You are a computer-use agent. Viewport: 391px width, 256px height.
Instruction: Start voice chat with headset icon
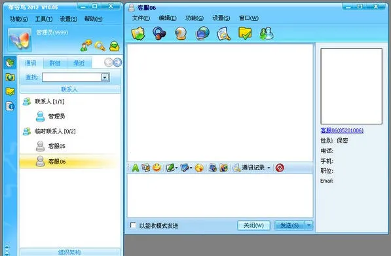pyautogui.click(x=159, y=33)
